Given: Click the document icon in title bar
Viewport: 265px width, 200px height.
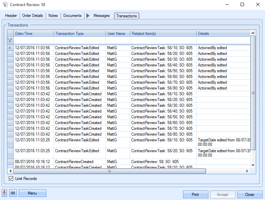Looking at the screenshot, I should point(5,5).
